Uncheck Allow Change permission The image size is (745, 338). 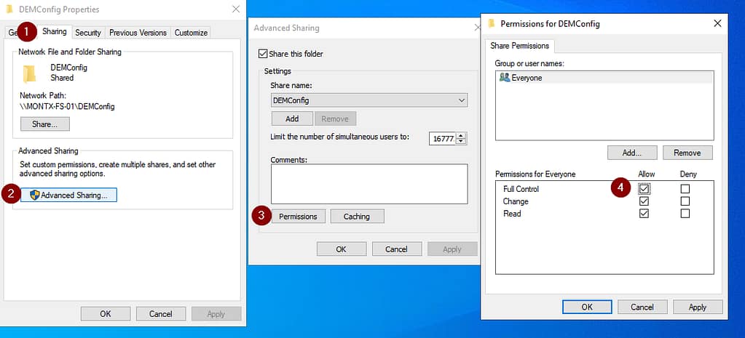click(644, 201)
